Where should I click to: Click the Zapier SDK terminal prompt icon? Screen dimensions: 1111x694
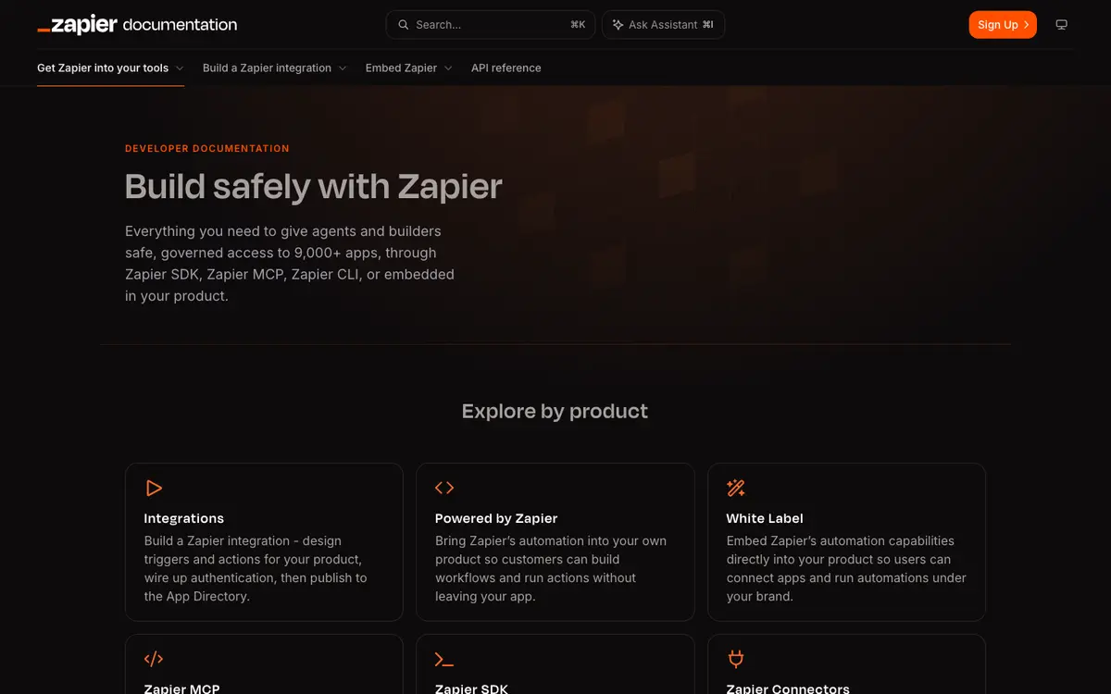(x=444, y=659)
